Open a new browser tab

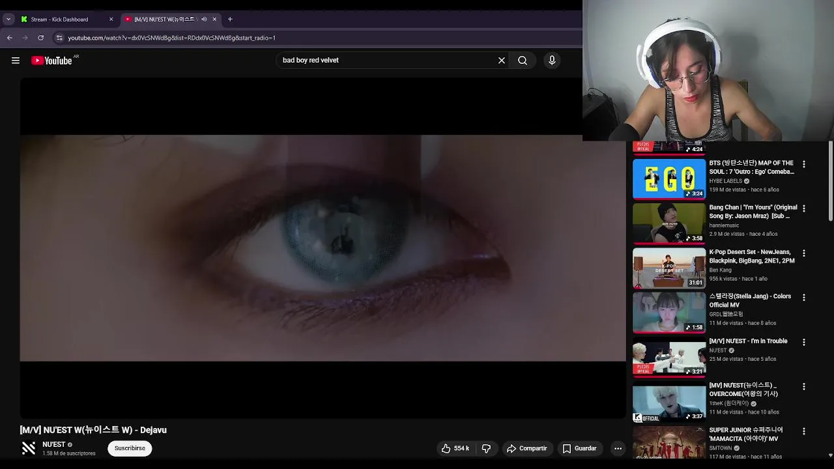(x=230, y=20)
